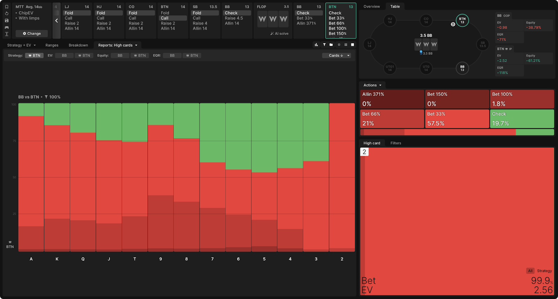Click the BB seat on table diagram
This screenshot has width=558, height=299.
(x=462, y=68)
